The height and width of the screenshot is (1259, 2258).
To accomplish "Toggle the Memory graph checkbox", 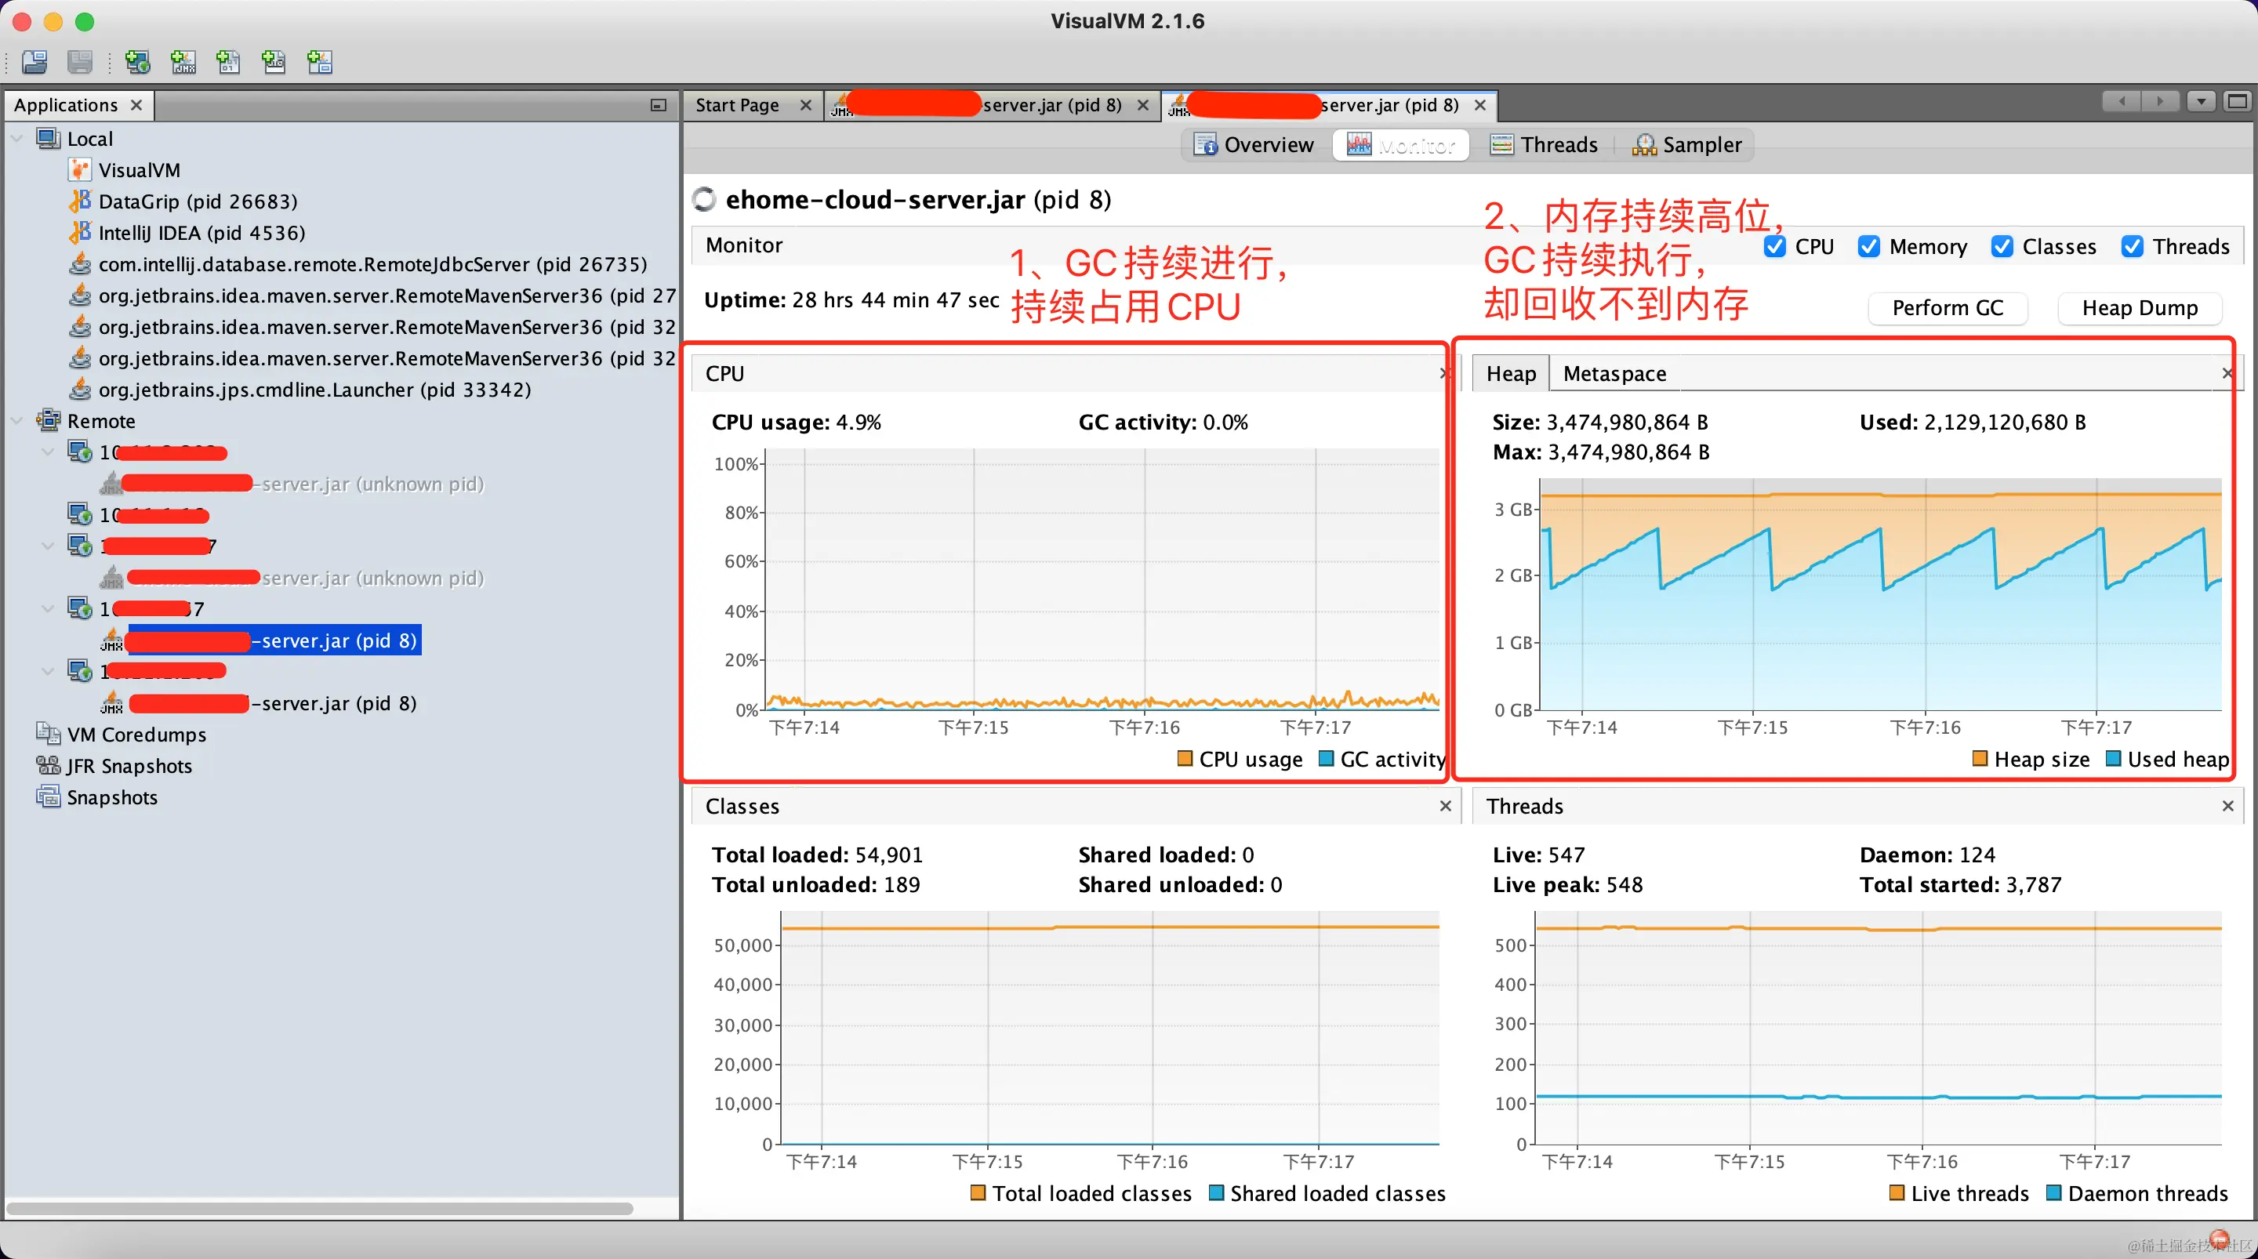I will (1869, 246).
